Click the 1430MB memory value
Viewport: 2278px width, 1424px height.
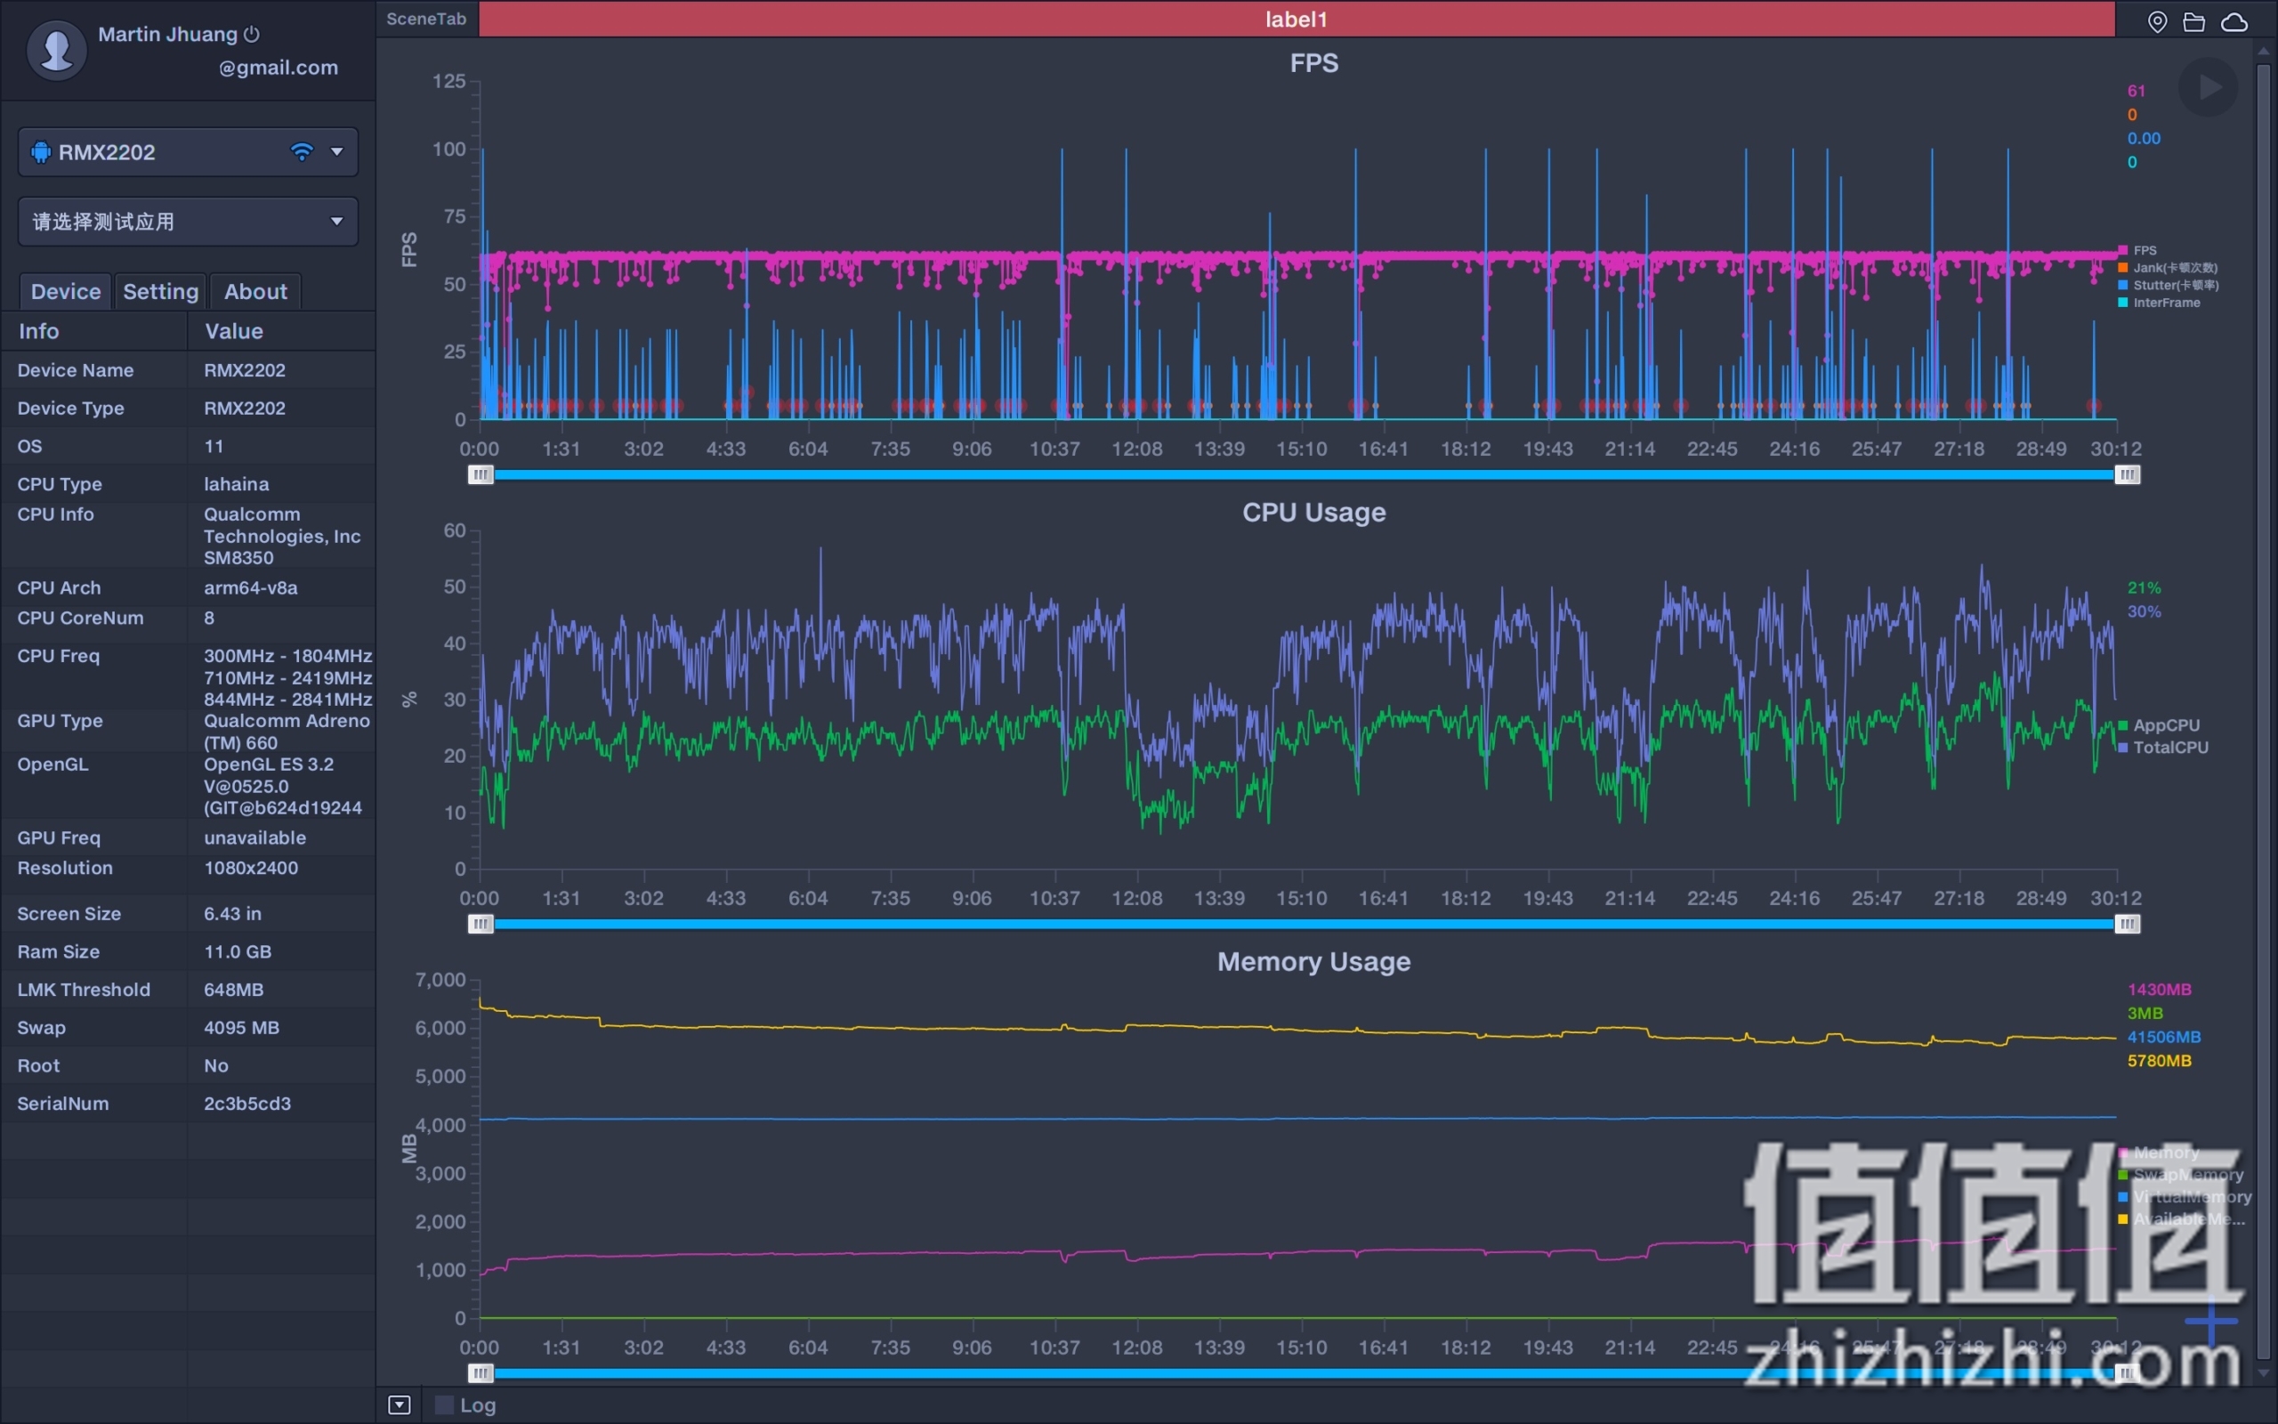click(2159, 989)
